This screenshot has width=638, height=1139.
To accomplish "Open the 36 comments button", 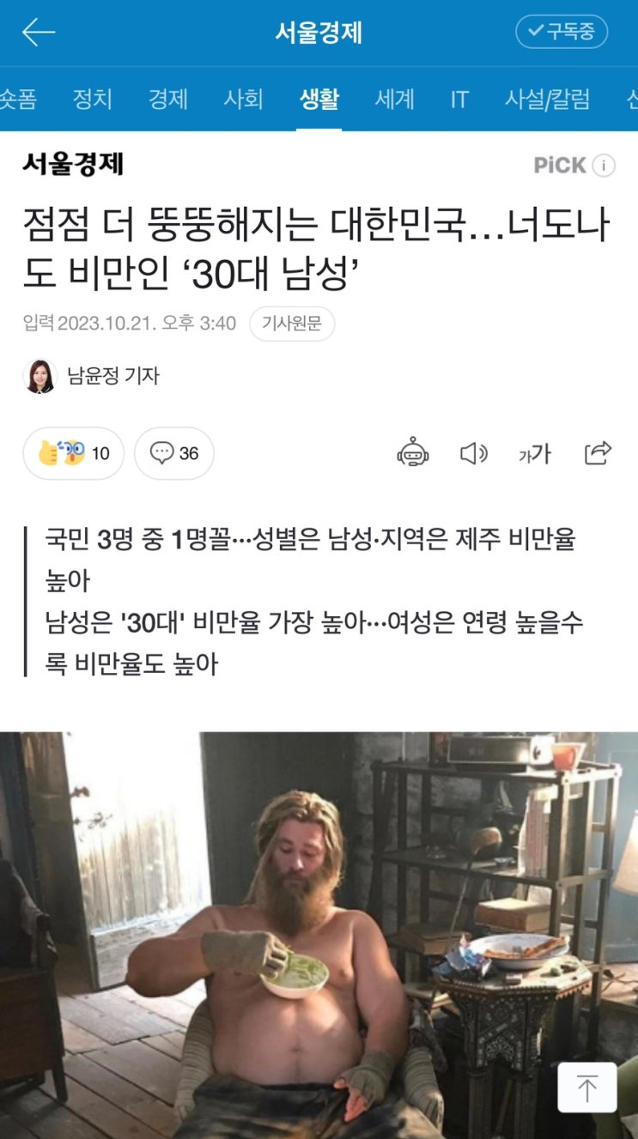I will [174, 453].
